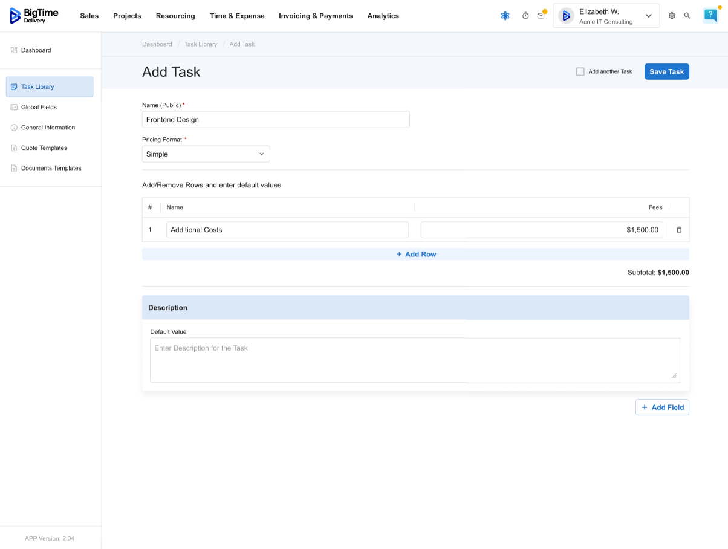Click the Description default value text area
The height and width of the screenshot is (549, 728).
click(x=415, y=360)
